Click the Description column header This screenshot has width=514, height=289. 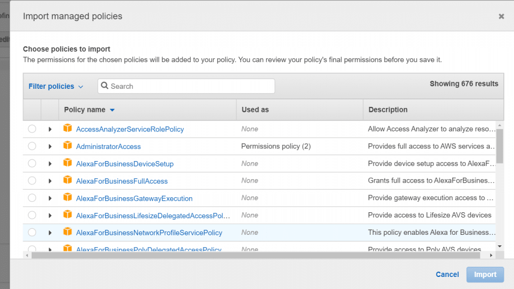[x=388, y=110]
